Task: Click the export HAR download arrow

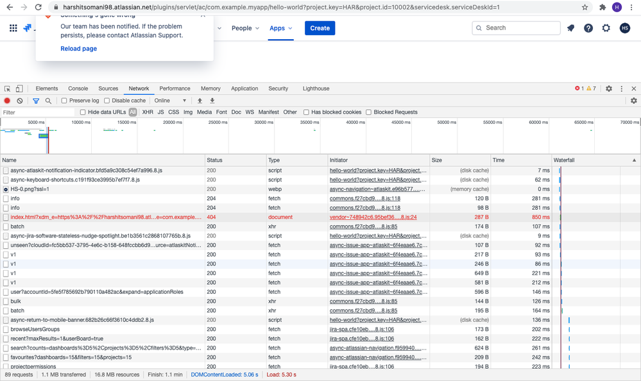Action: (212, 101)
